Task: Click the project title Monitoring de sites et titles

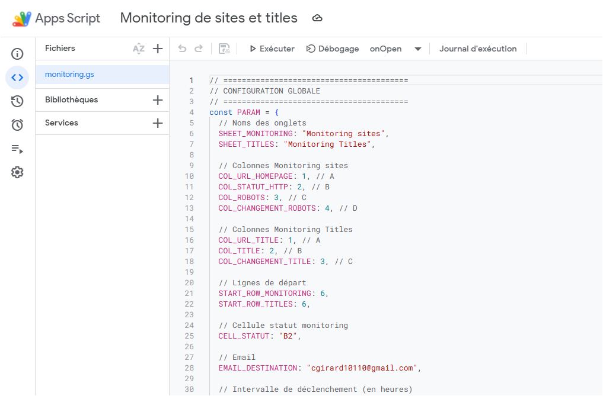Action: point(209,18)
